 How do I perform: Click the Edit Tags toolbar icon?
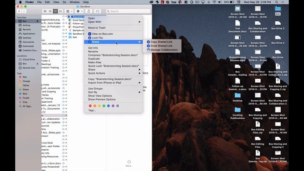coord(97,11)
